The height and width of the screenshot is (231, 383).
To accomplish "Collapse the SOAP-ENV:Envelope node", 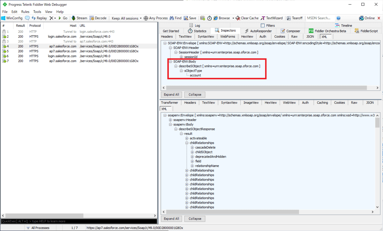I will 165,43.
